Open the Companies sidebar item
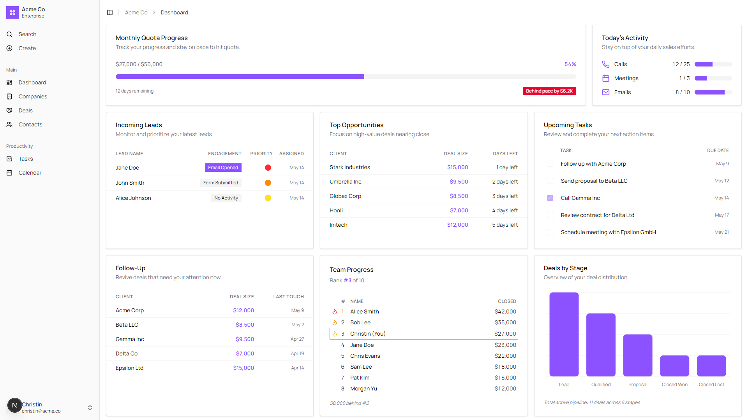Image resolution: width=748 pixels, height=420 pixels. (x=50, y=96)
